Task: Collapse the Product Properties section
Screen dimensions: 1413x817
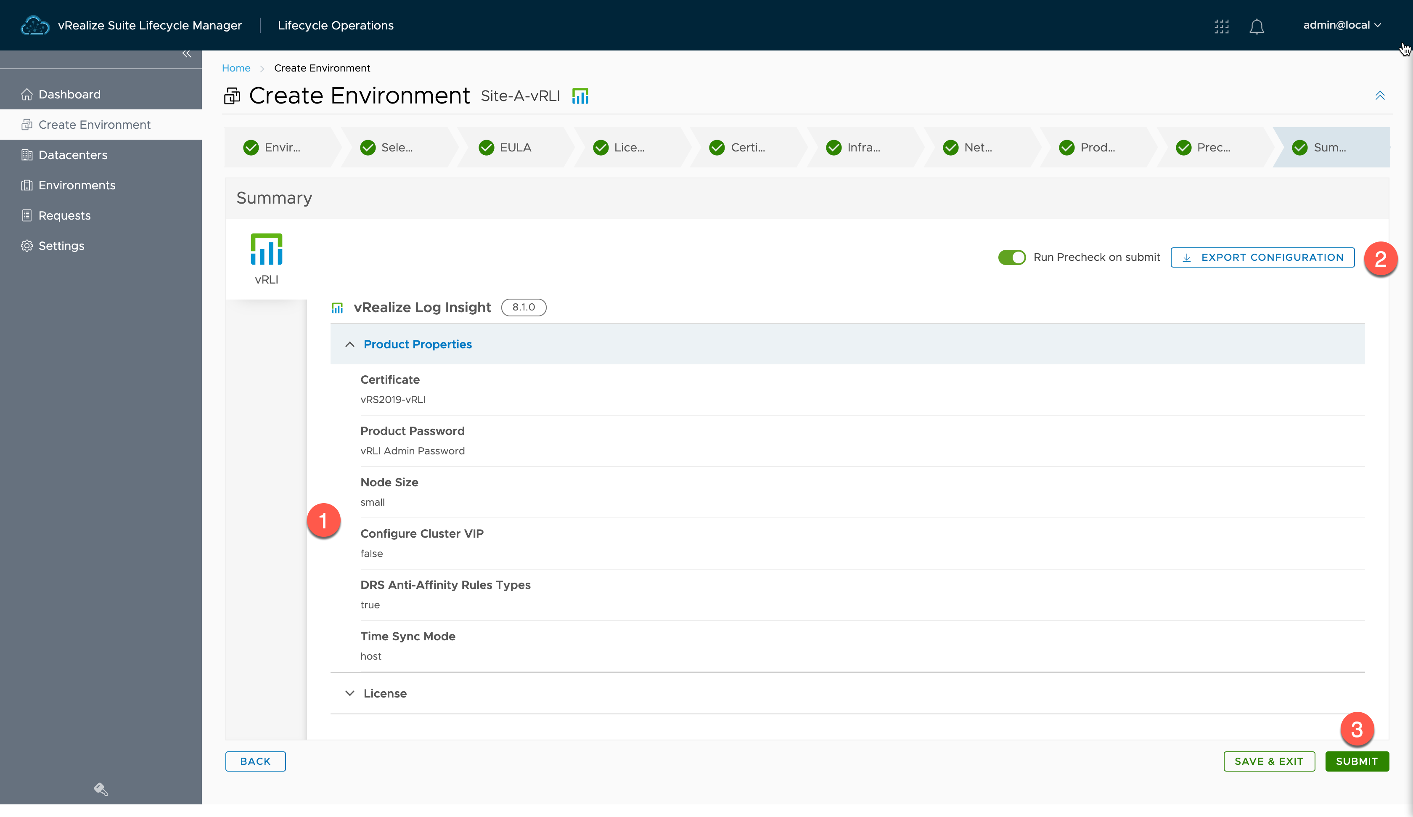Action: [847, 344]
